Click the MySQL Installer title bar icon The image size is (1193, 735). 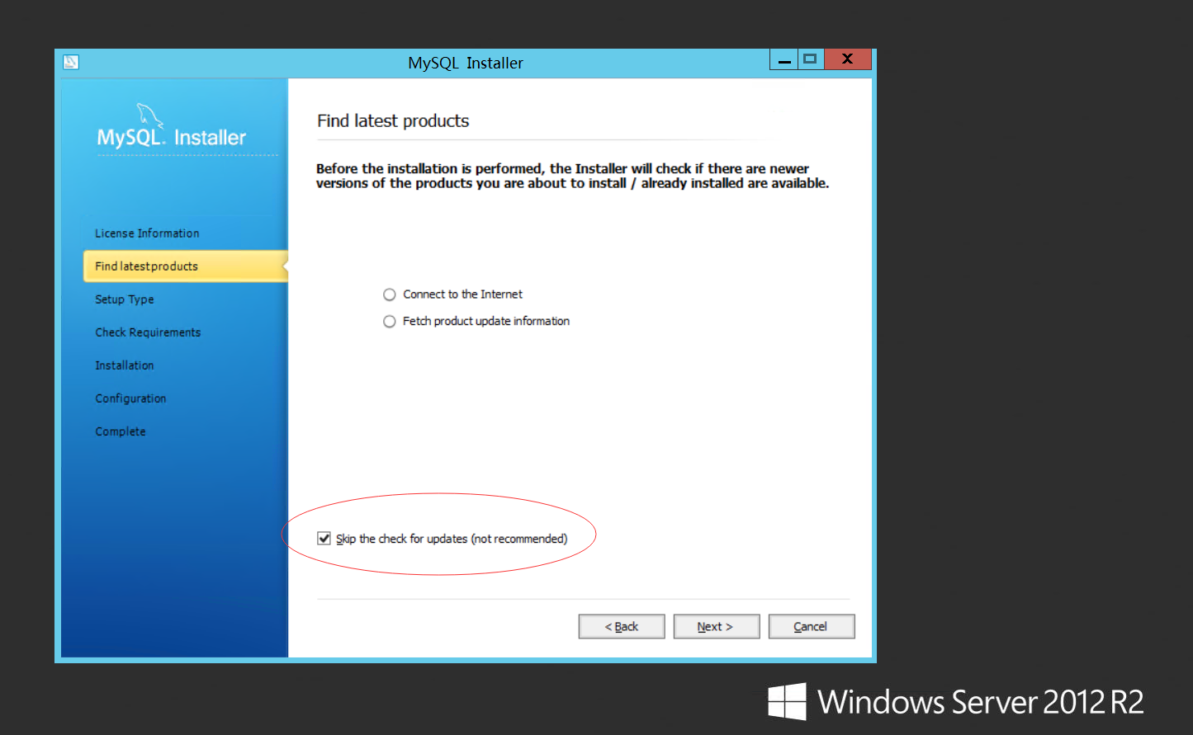point(71,62)
